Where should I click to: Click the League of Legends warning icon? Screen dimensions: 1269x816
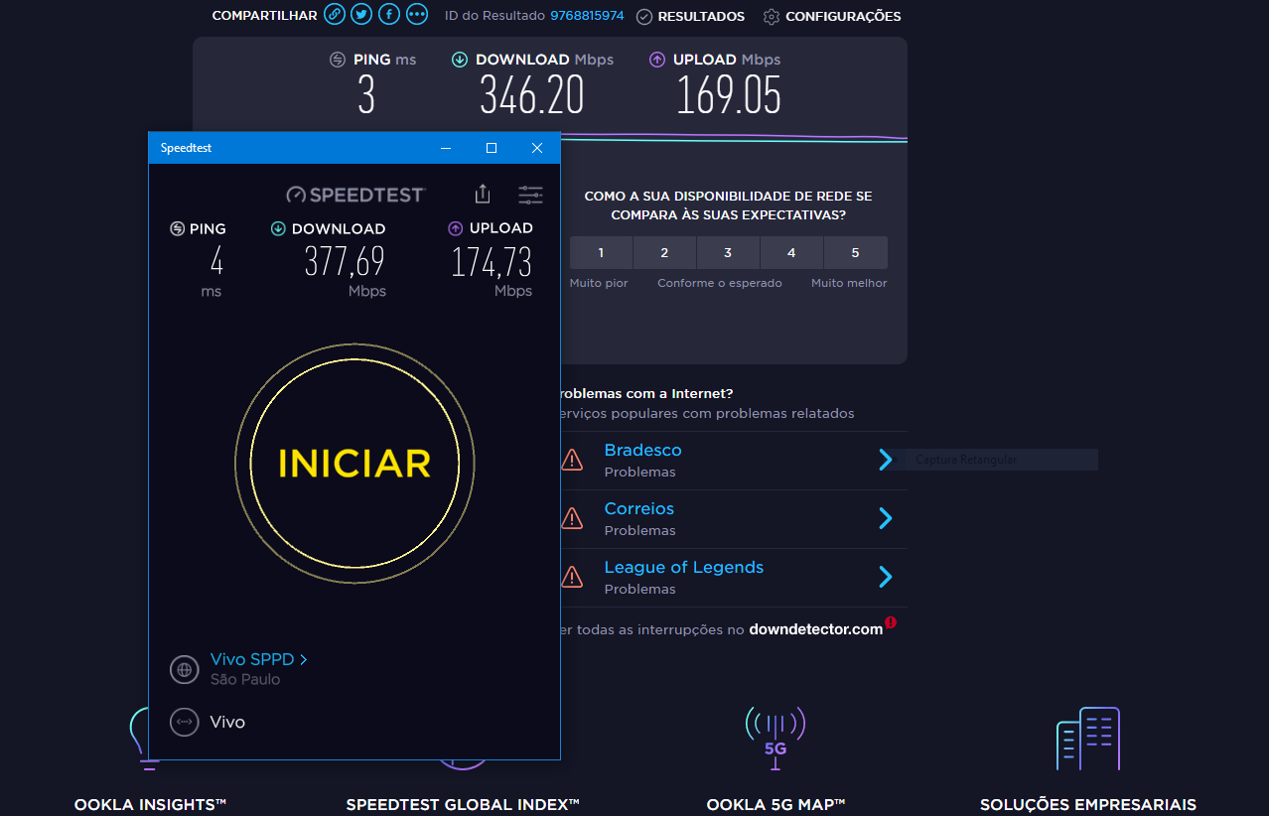click(572, 576)
